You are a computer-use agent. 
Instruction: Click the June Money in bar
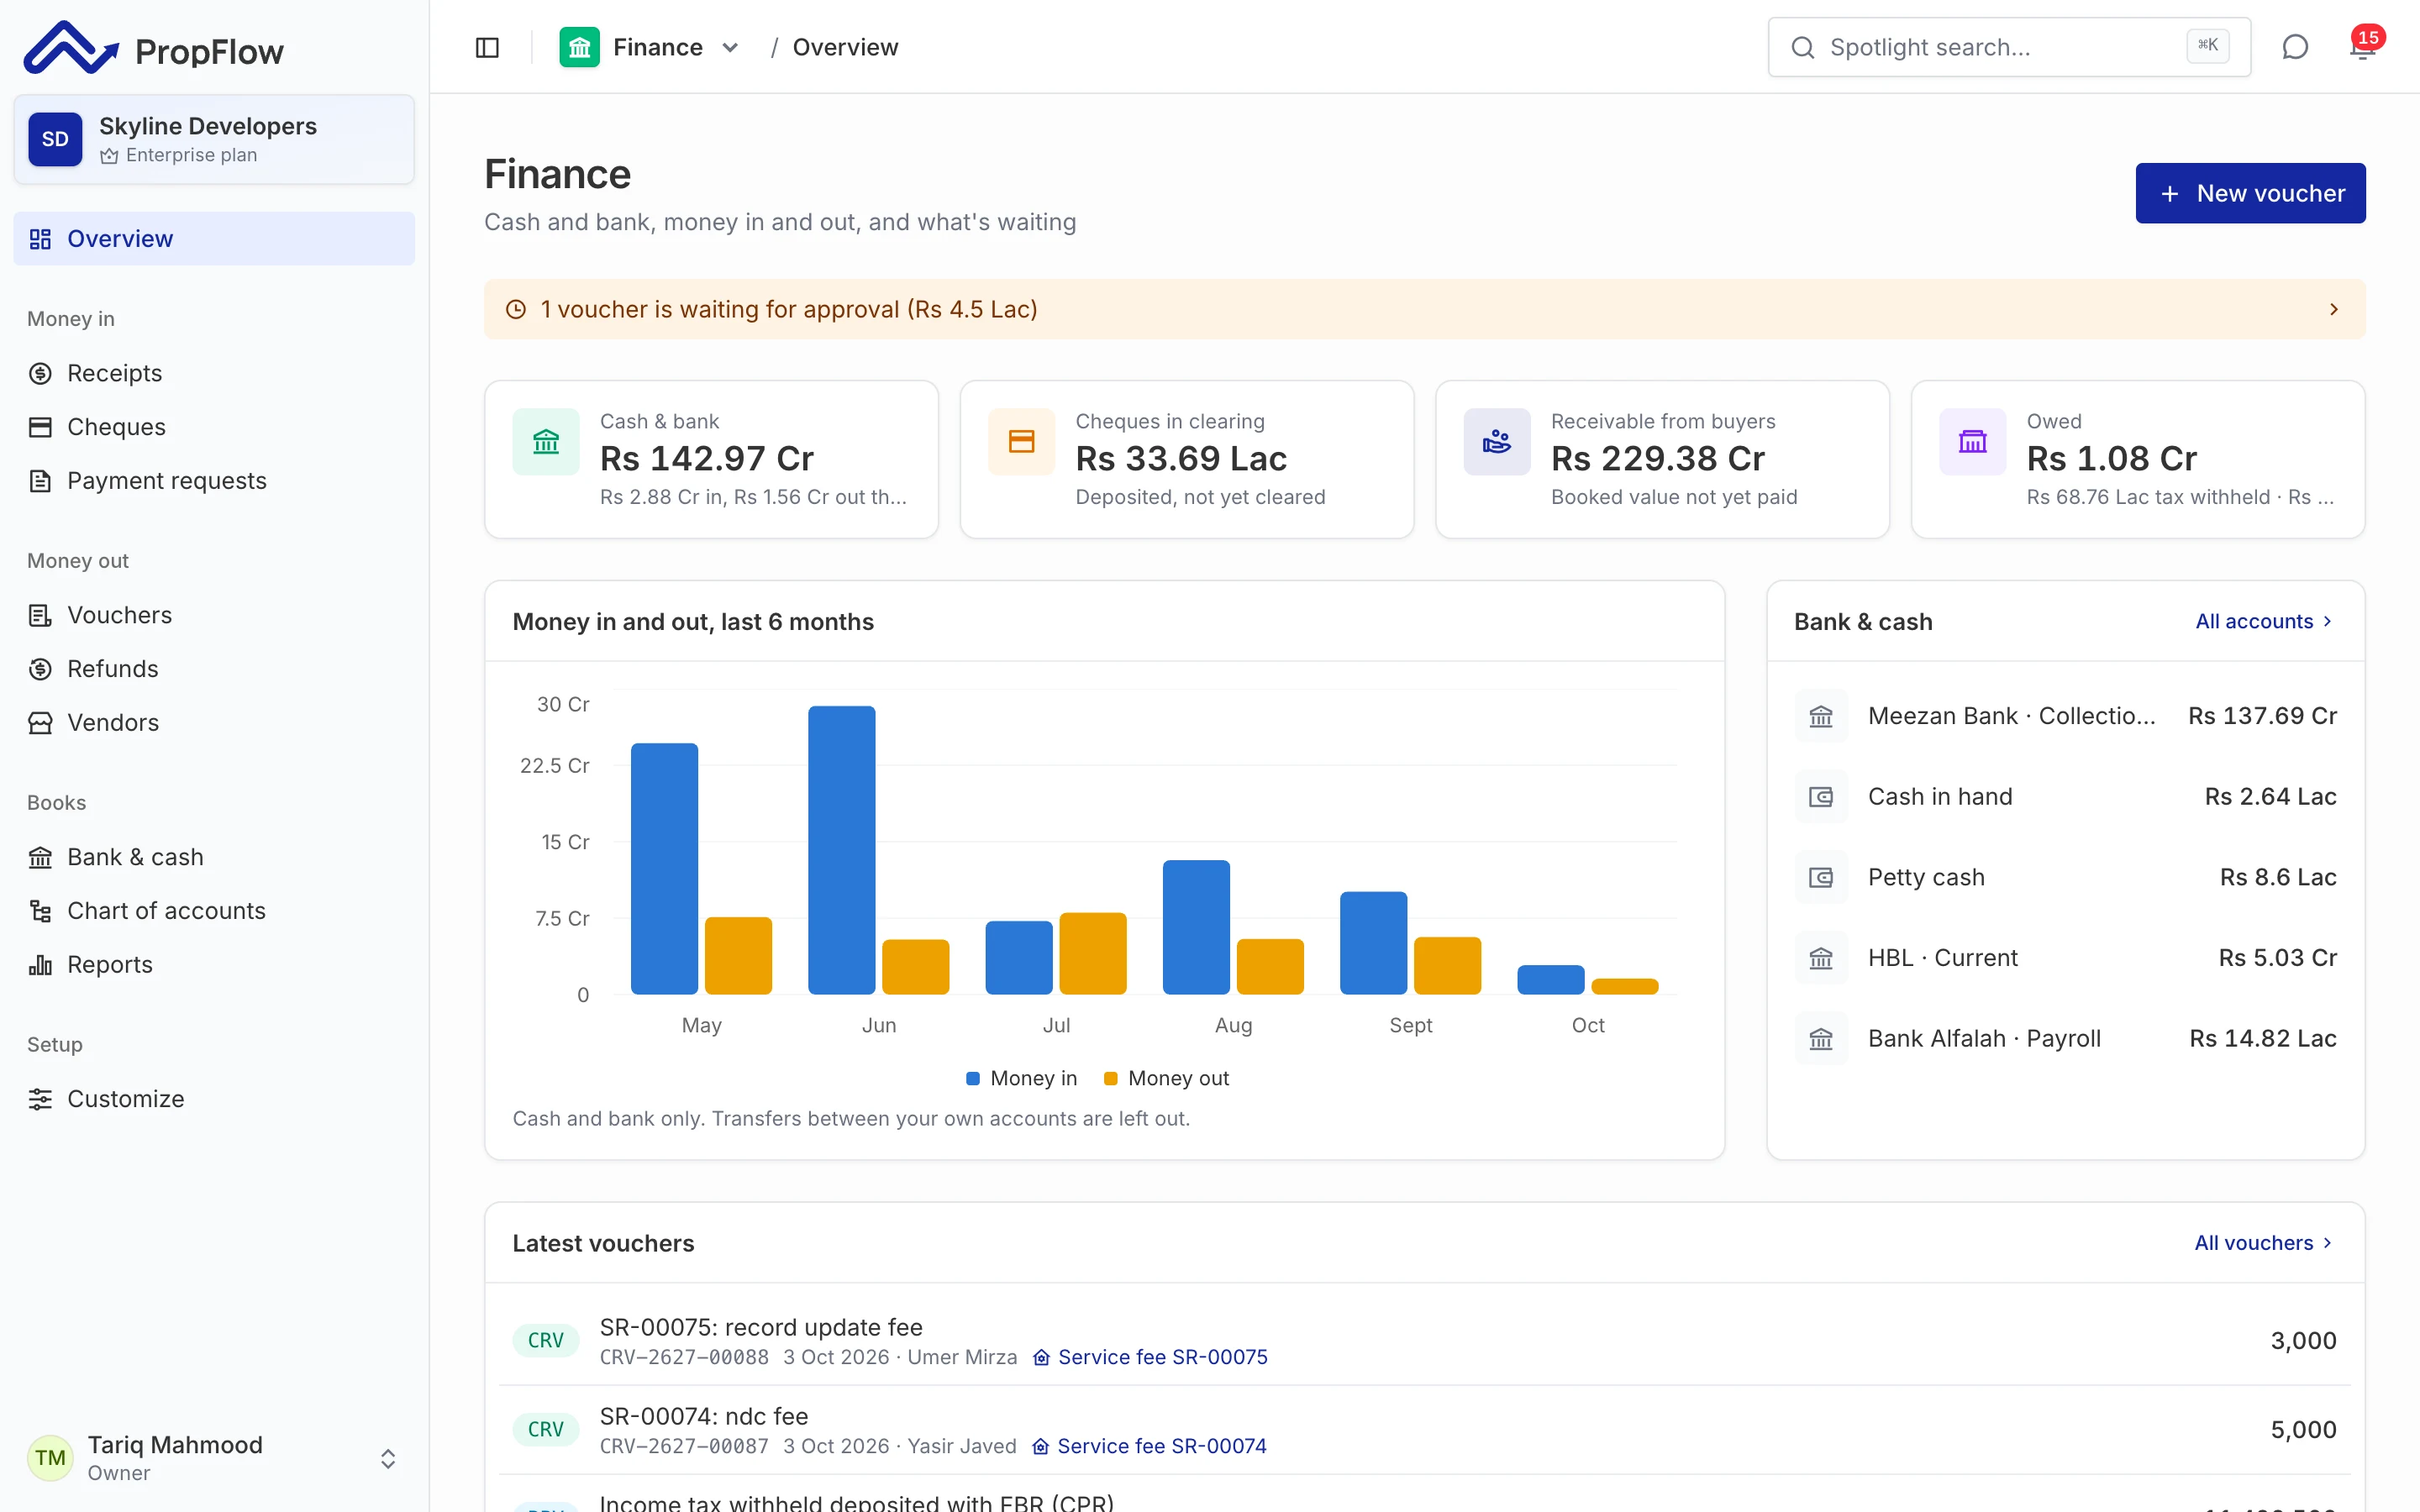(842, 850)
